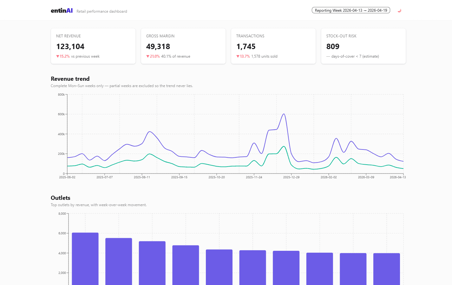The image size is (452, 285).
Task: Click the 600k y-axis label
Action: pos(61,114)
